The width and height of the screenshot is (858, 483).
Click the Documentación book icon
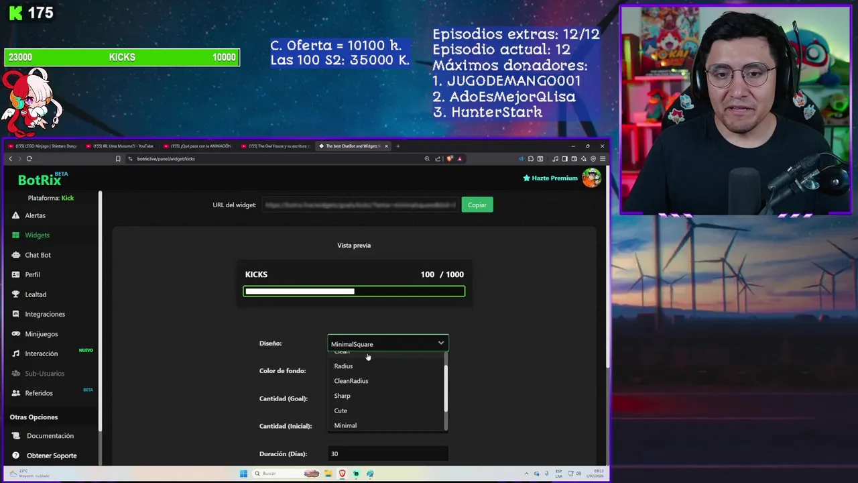pyautogui.click(x=15, y=436)
